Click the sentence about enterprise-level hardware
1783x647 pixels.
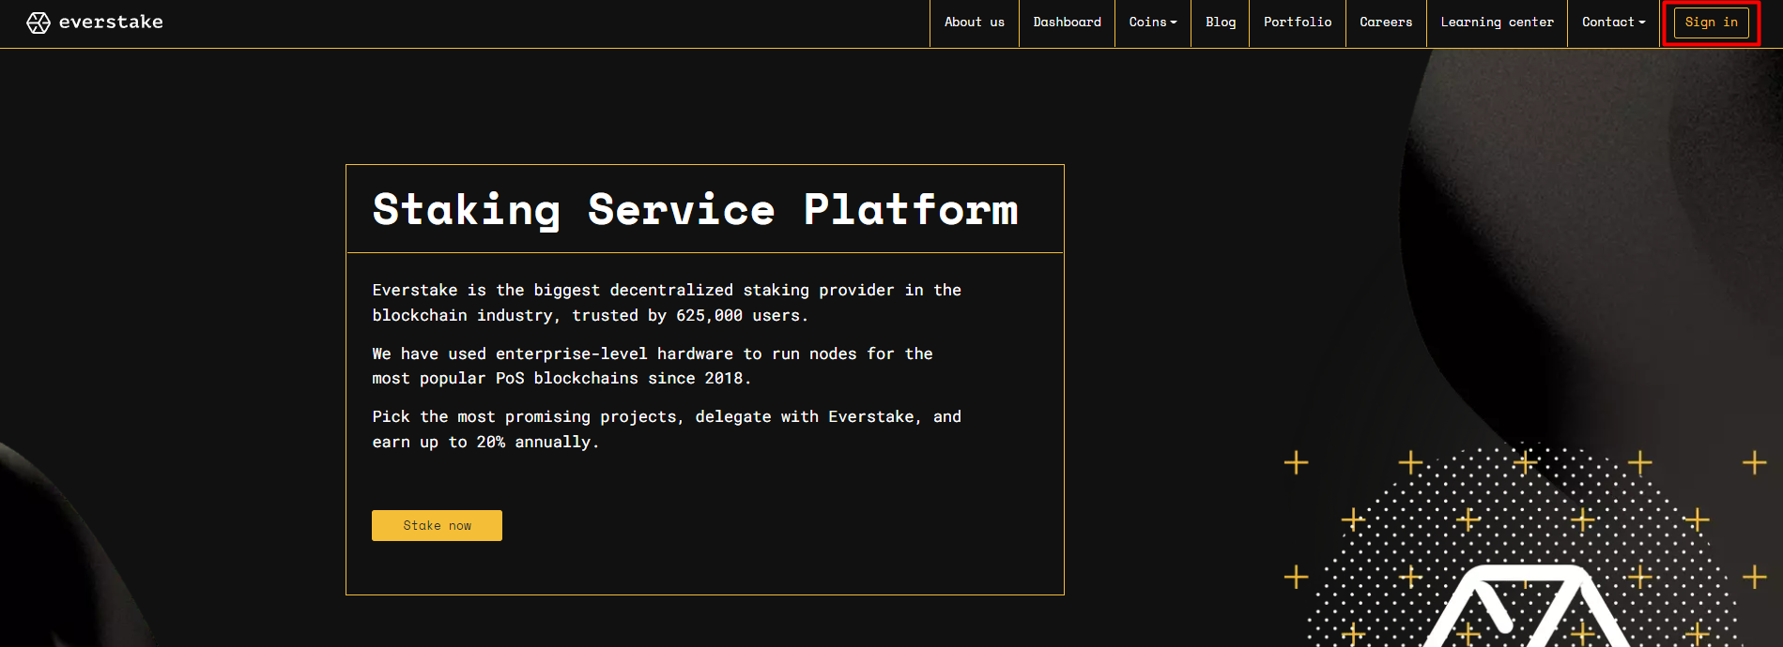click(x=653, y=367)
